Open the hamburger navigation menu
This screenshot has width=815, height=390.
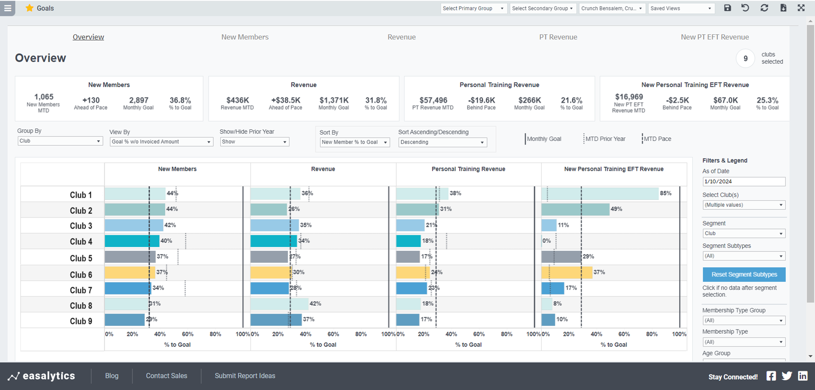tap(7, 8)
